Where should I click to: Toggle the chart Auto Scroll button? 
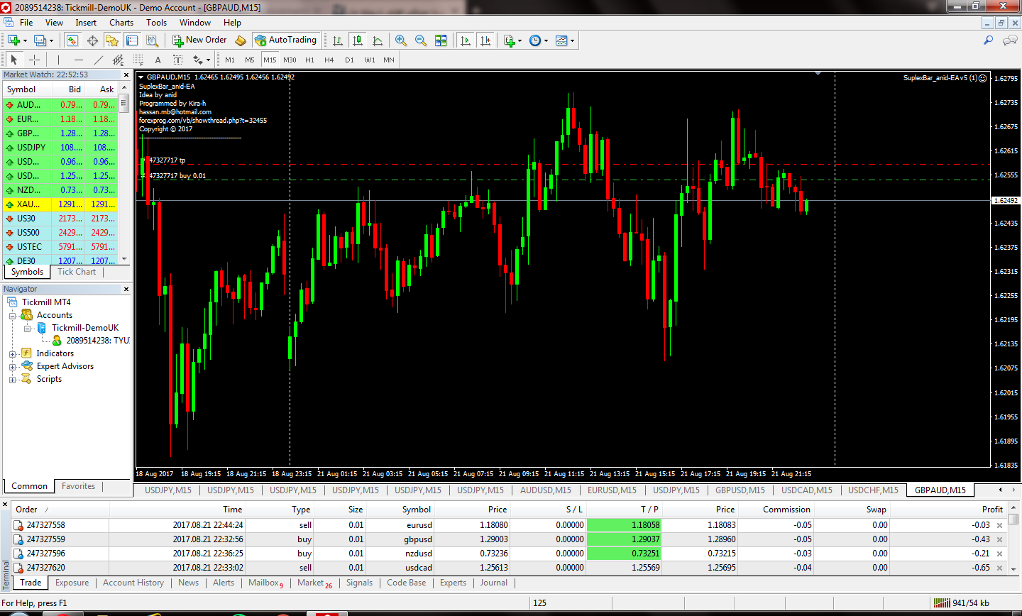pyautogui.click(x=466, y=40)
